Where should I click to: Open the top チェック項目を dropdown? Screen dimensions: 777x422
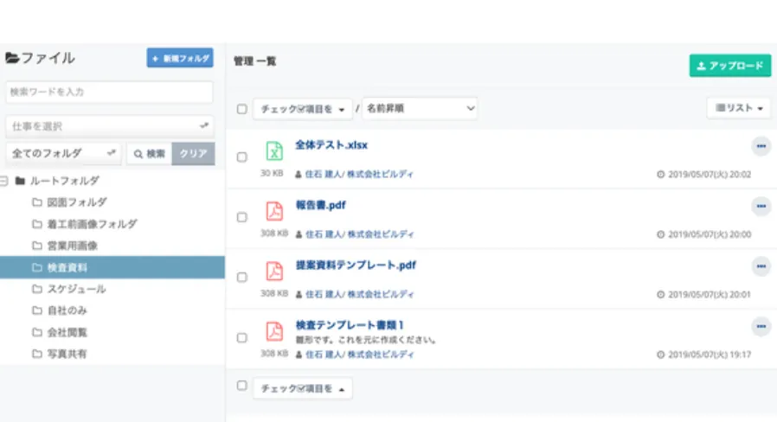(x=303, y=109)
